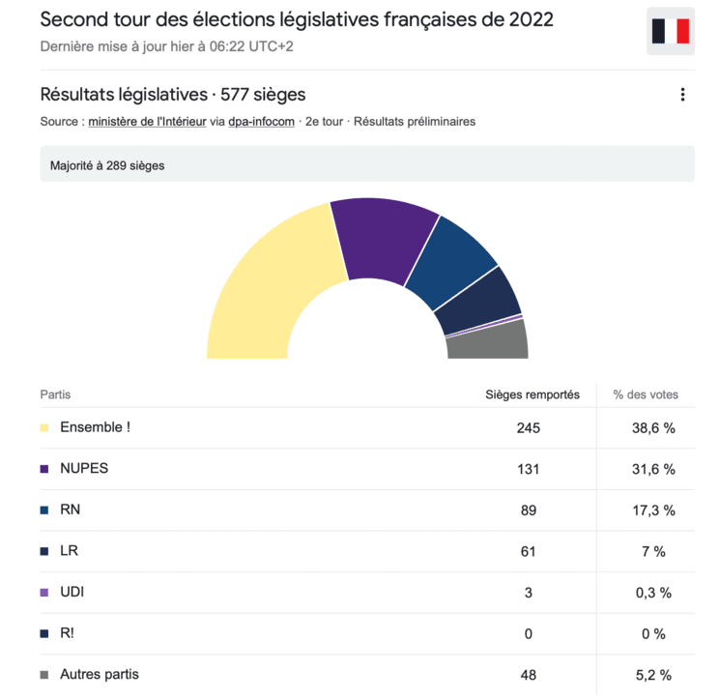Click the gray Autres partis marker
Screen dimensions: 720x700
[x=44, y=675]
